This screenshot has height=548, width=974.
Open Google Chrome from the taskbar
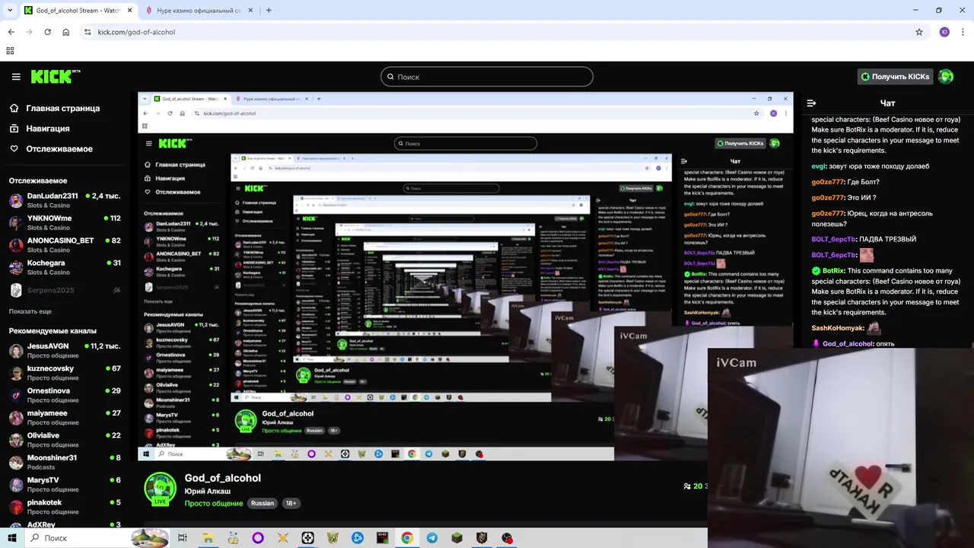[x=407, y=538]
